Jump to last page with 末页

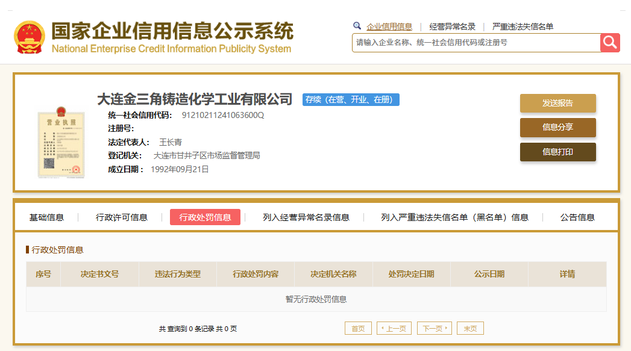point(470,329)
